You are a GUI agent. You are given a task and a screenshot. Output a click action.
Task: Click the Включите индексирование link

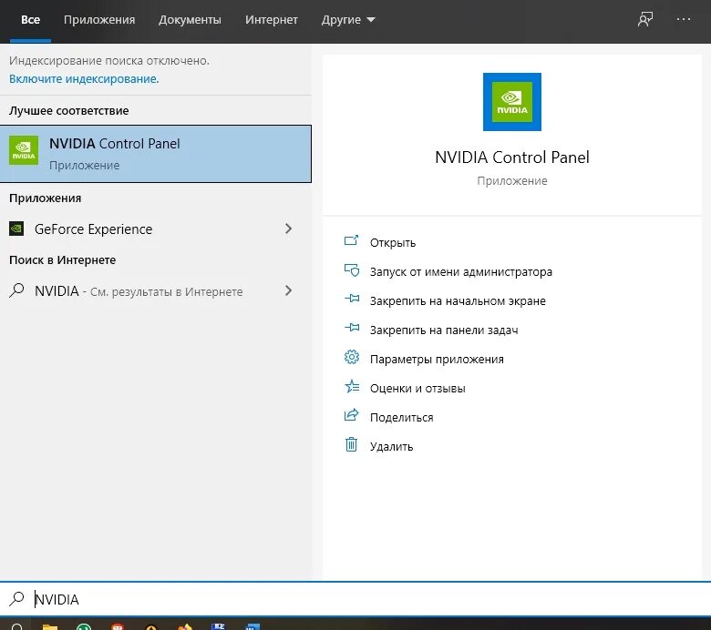point(84,79)
